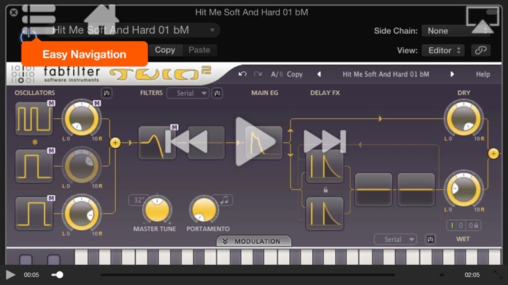This screenshot has height=285, width=508.
Task: Click lower delay envelope display
Action: tap(324, 213)
